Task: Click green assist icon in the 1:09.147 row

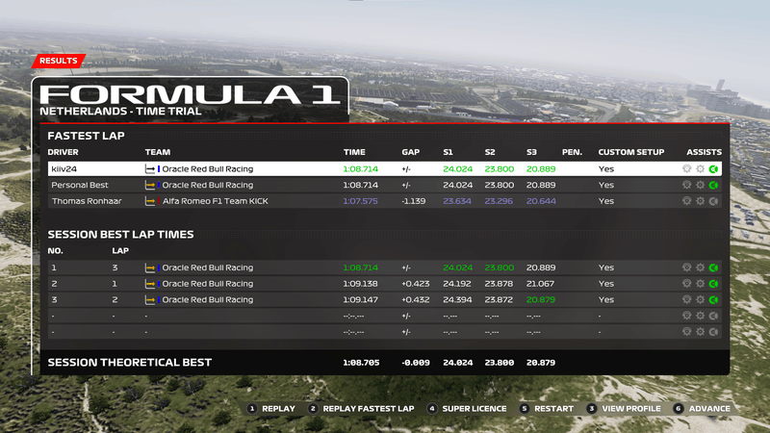Action: (x=713, y=299)
